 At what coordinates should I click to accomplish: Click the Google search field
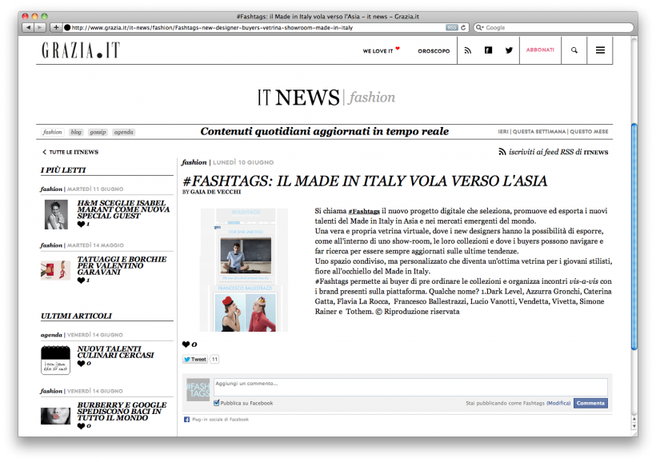click(x=554, y=28)
